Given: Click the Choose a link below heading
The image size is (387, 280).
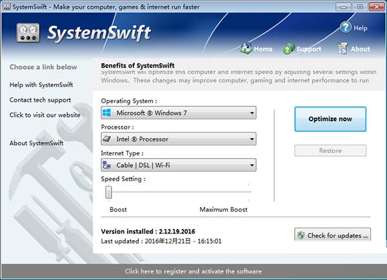Looking at the screenshot, I should tap(43, 67).
